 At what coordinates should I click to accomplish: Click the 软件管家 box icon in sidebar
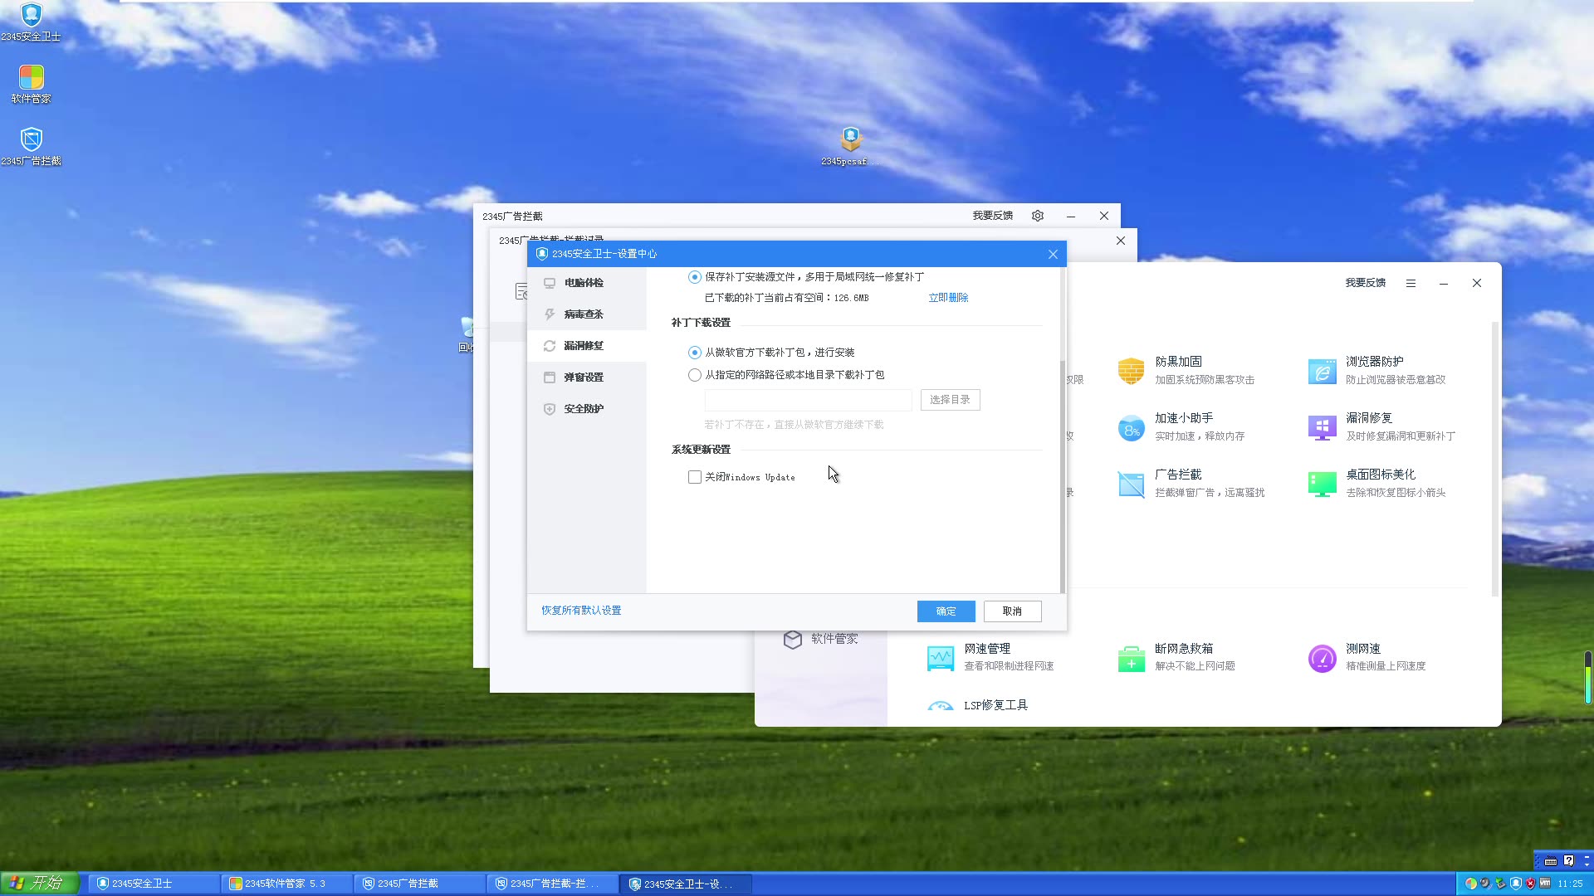click(793, 639)
